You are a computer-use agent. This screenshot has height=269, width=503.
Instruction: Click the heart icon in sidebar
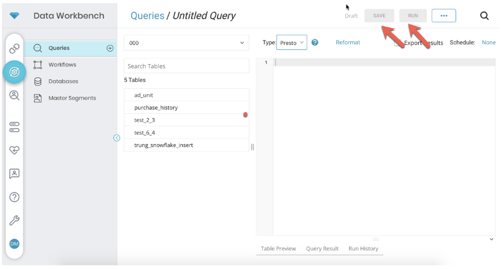coord(14,150)
